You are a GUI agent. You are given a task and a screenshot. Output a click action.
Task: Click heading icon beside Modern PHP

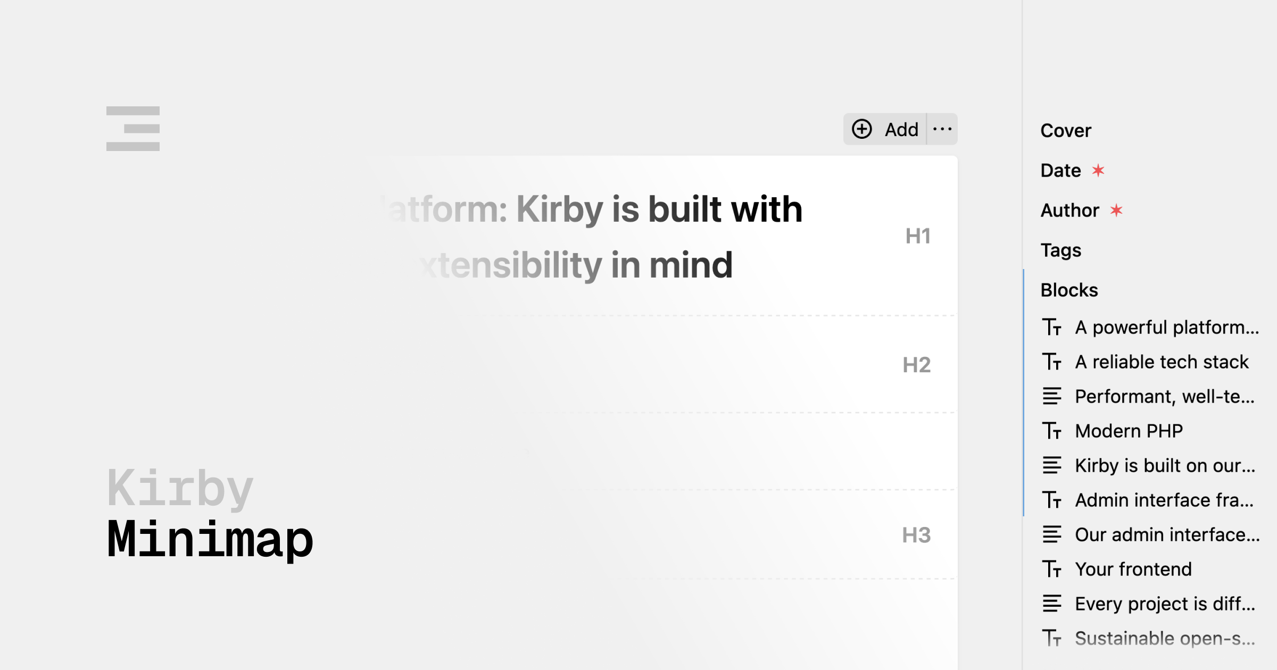pos(1052,431)
